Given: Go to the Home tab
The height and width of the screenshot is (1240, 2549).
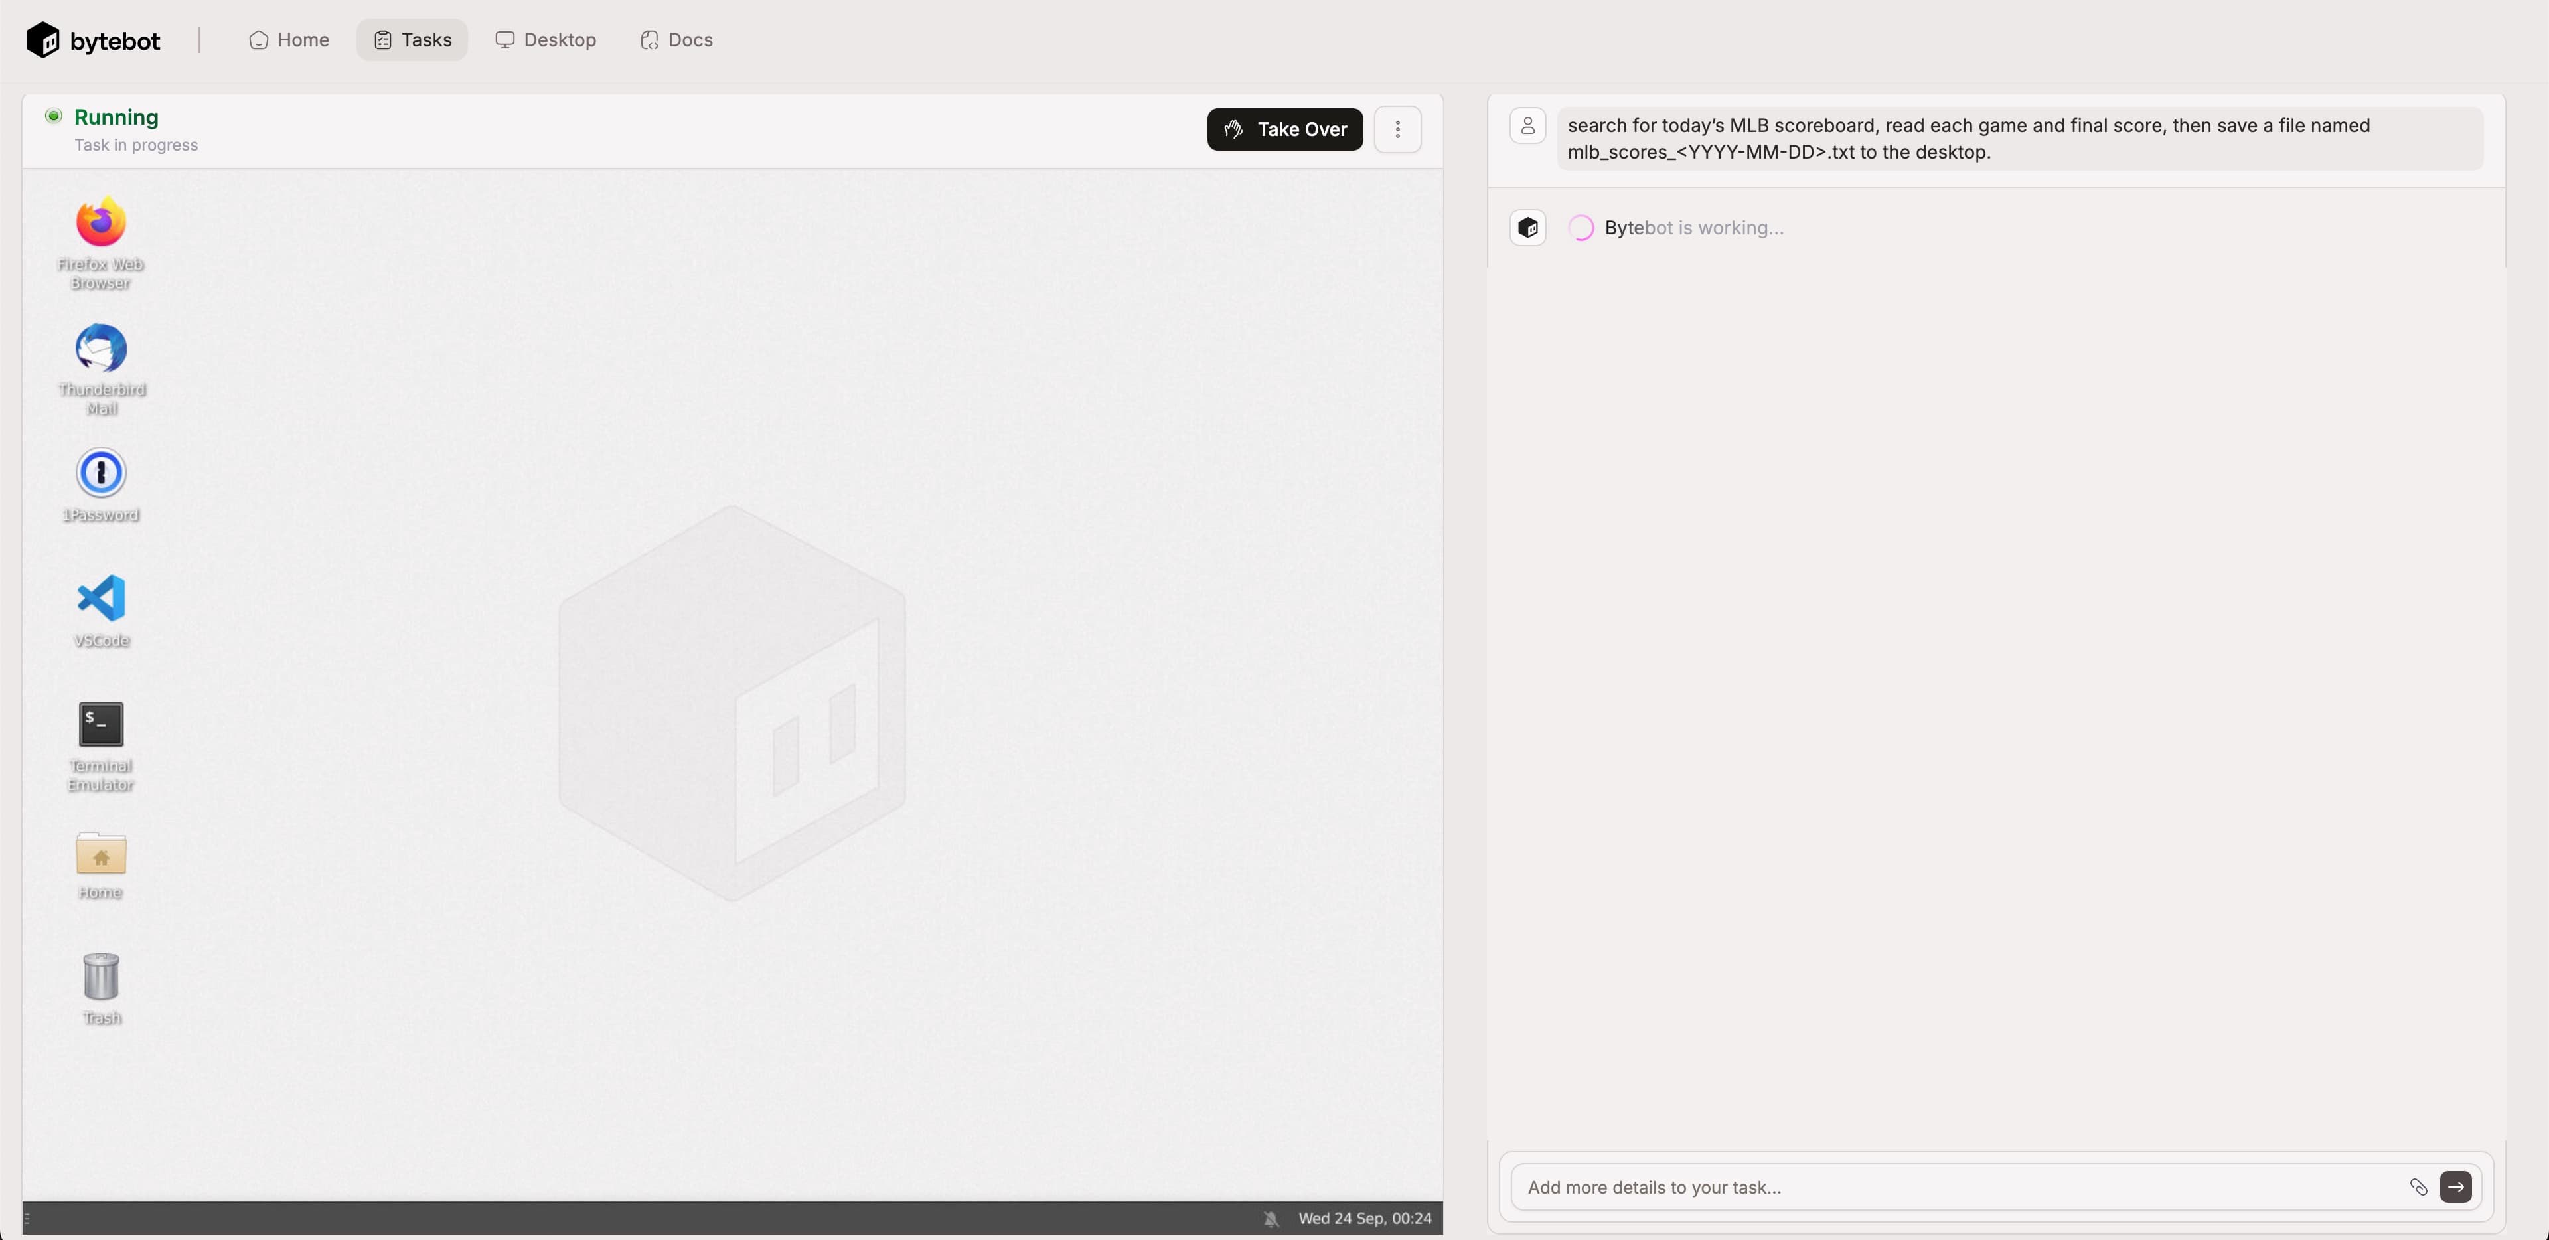Looking at the screenshot, I should tap(289, 40).
